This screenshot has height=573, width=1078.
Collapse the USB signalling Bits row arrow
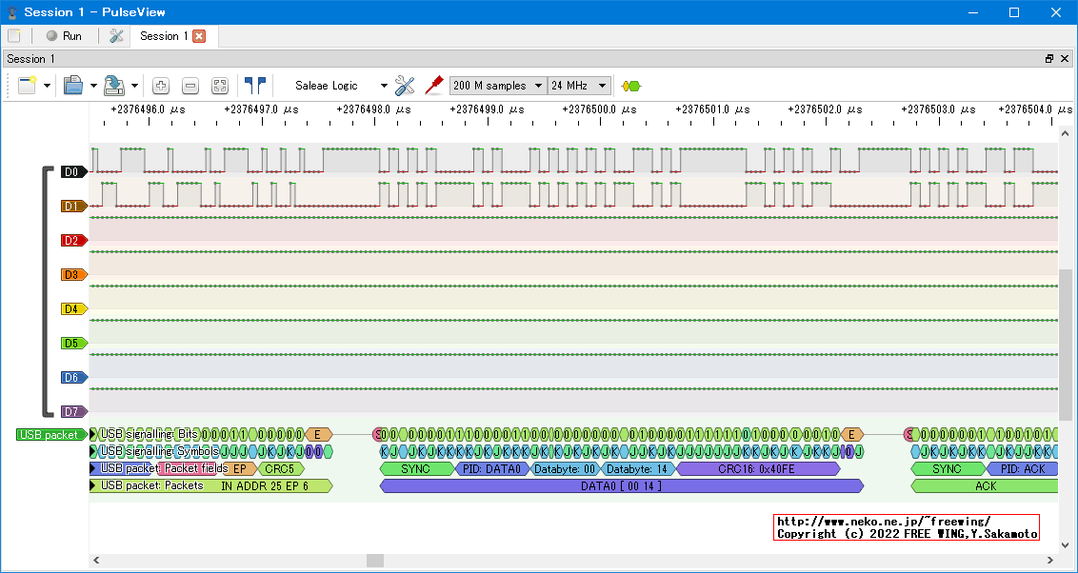pyautogui.click(x=93, y=434)
